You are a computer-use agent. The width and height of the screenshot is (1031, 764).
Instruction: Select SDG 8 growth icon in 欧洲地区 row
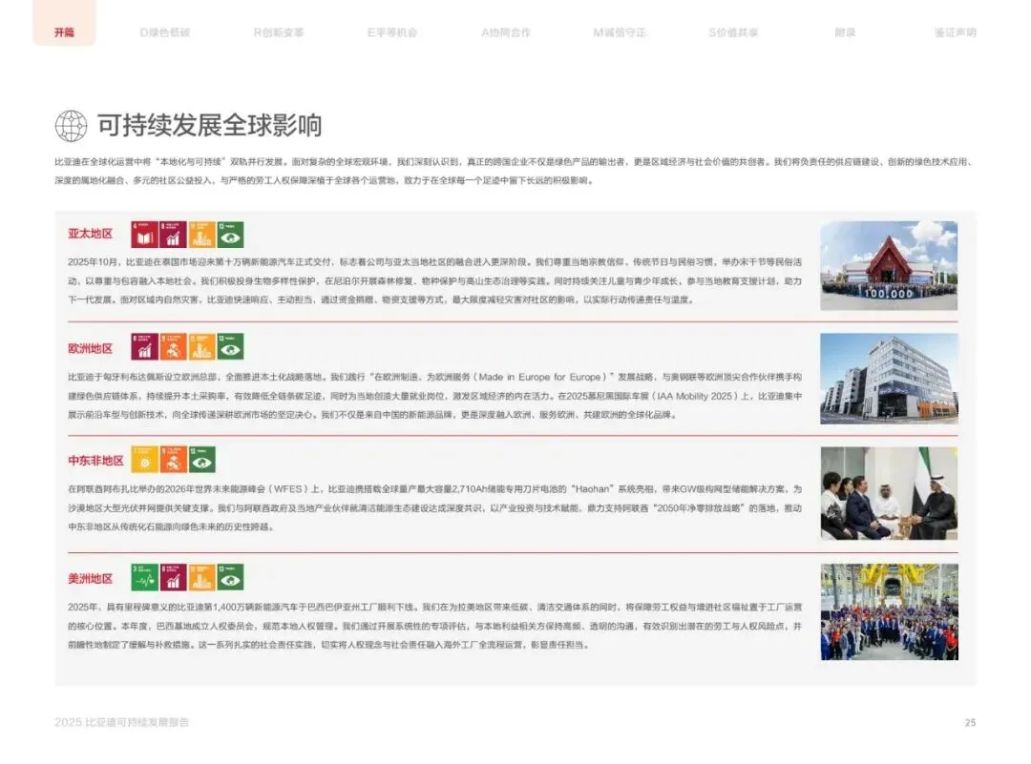pos(145,347)
